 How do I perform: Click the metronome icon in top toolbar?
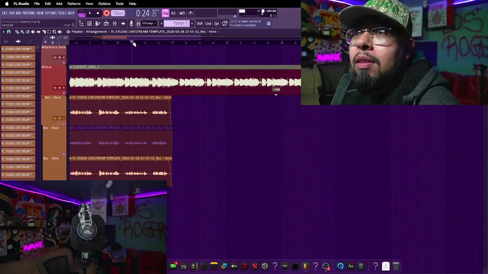[191, 13]
